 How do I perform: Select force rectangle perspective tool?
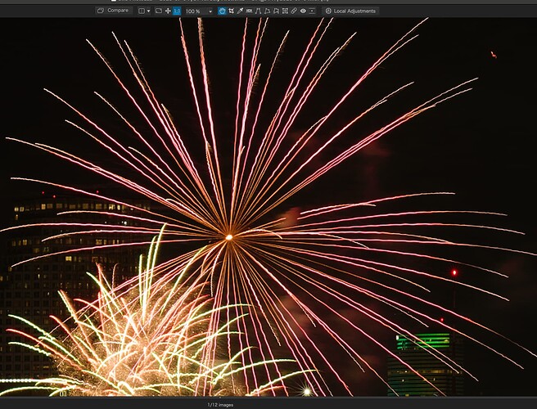267,11
